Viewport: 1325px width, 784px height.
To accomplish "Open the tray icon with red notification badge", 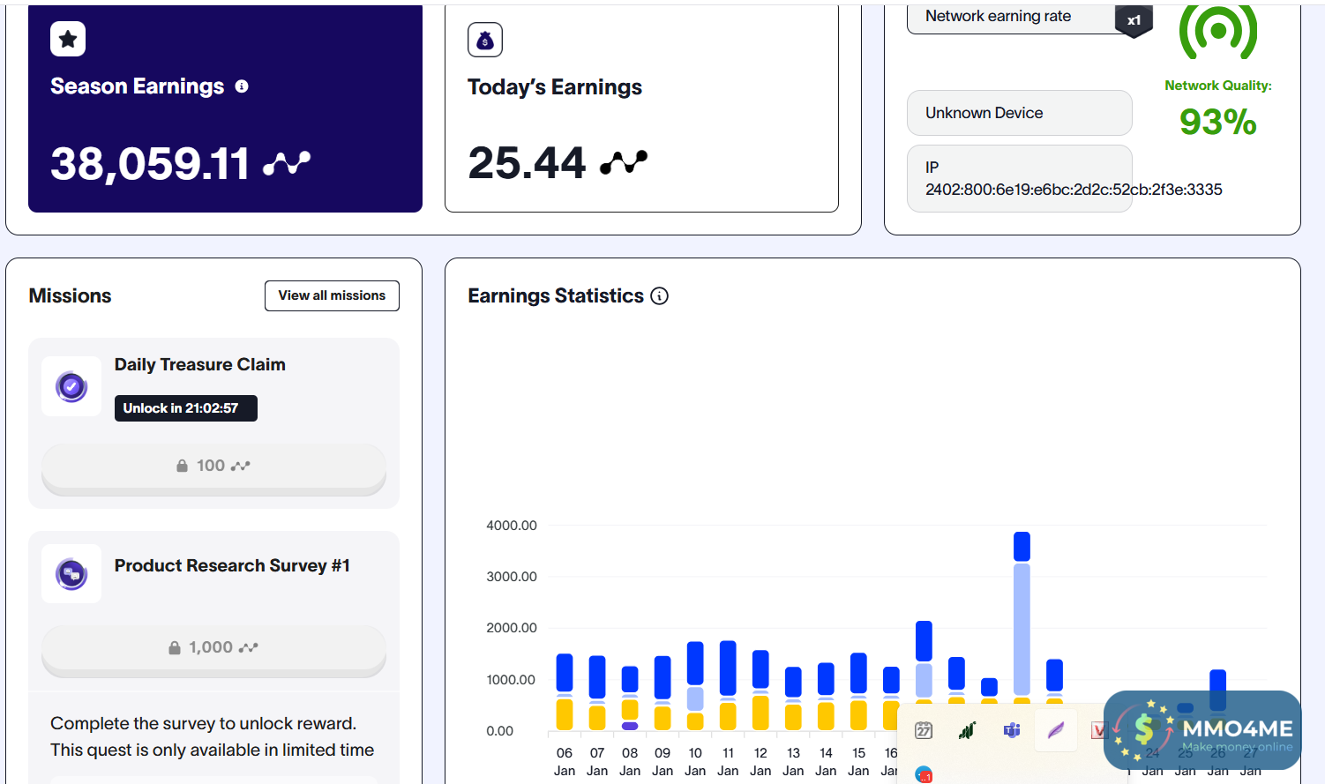I will [924, 775].
